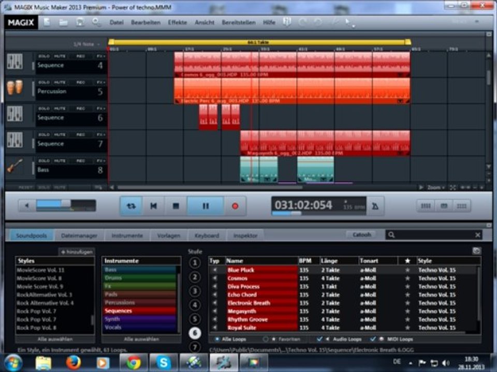Open the Effekte menu
The height and width of the screenshot is (372, 497).
[177, 22]
